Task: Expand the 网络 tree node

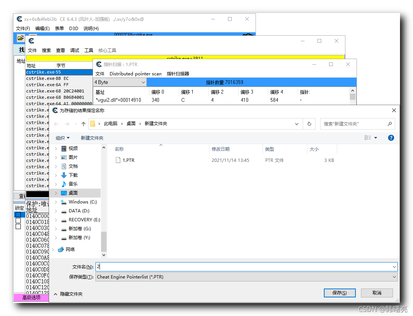Action: [53, 250]
